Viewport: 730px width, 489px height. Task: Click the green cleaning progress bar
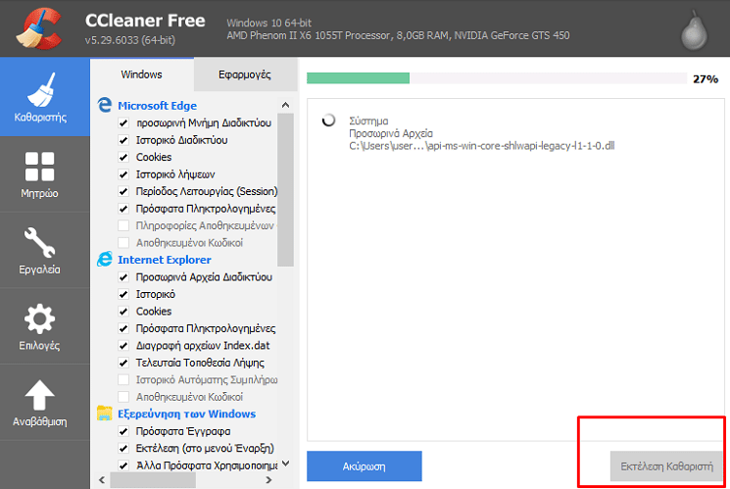pyautogui.click(x=358, y=78)
